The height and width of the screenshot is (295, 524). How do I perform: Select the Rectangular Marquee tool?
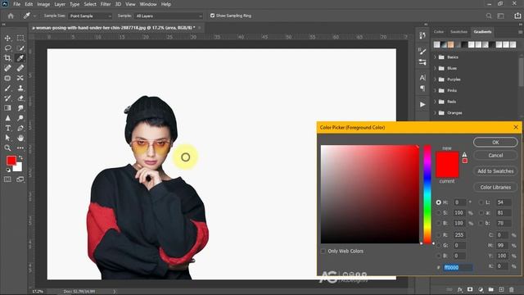pos(20,39)
